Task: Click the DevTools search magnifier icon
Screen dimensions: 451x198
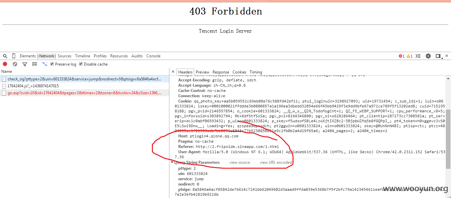Action: [x=5, y=56]
